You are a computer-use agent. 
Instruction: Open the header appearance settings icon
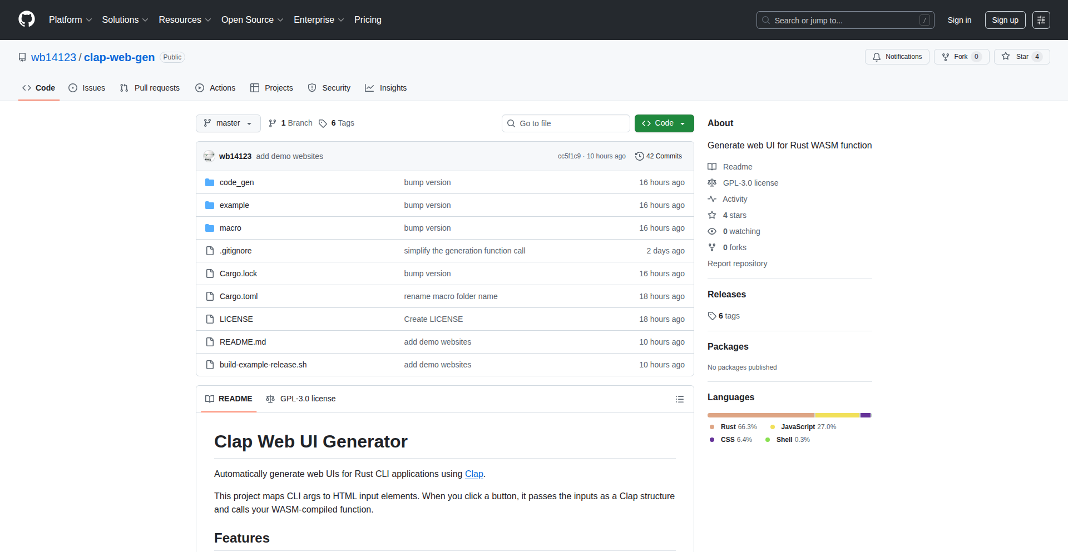point(1041,20)
